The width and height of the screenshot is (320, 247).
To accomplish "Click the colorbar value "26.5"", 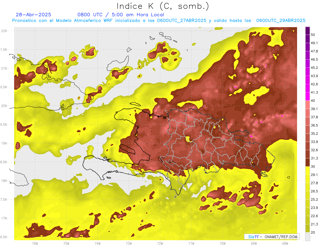I will pos(314,191).
